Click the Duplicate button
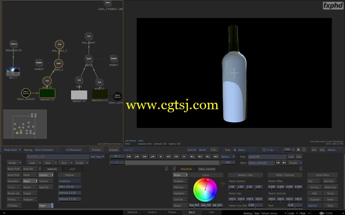The height and width of the screenshot is (215, 345). pyautogui.click(x=314, y=199)
